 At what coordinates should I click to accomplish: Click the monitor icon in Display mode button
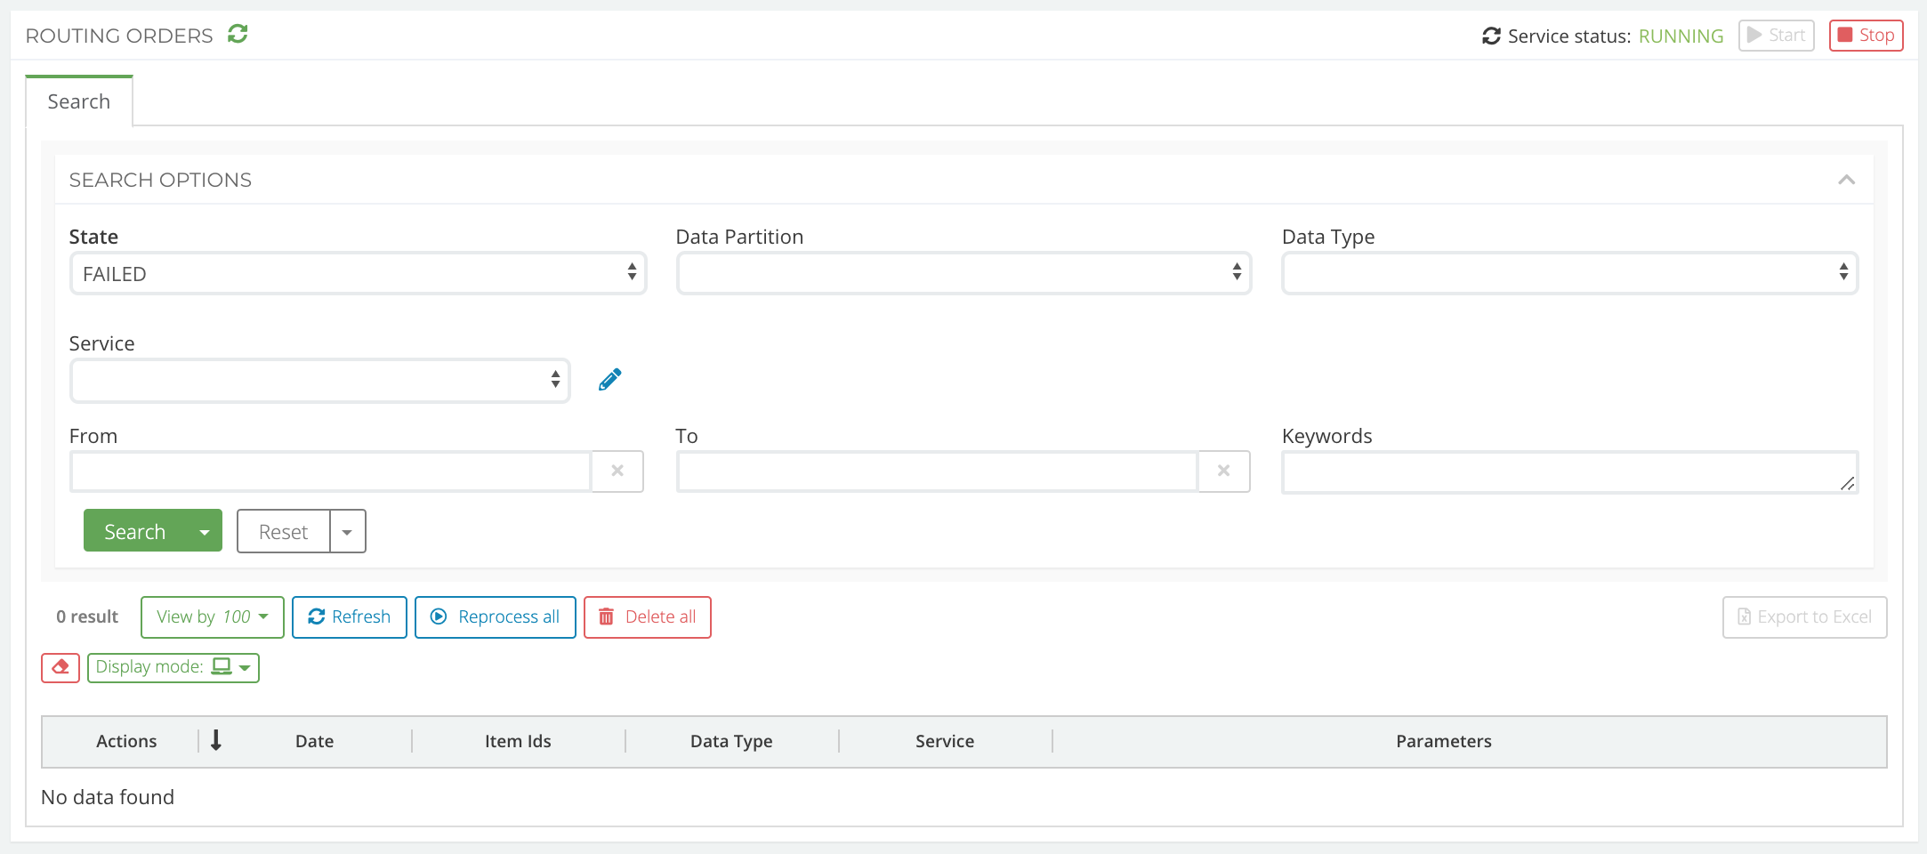click(x=222, y=667)
